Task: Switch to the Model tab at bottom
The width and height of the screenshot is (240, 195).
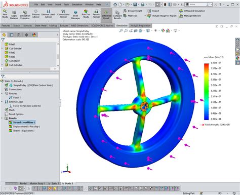Action: point(23,183)
